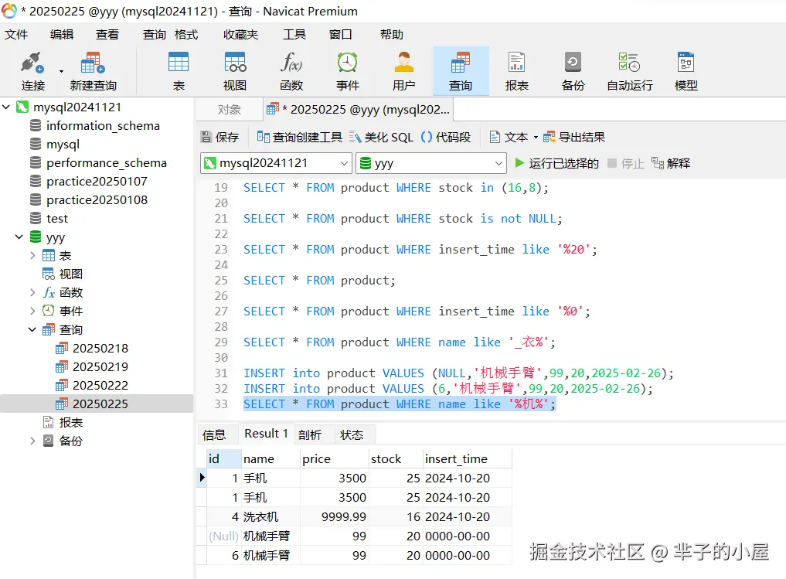786x579 pixels.
Task: Expand the 事件 node under yyy
Action: pos(32,311)
